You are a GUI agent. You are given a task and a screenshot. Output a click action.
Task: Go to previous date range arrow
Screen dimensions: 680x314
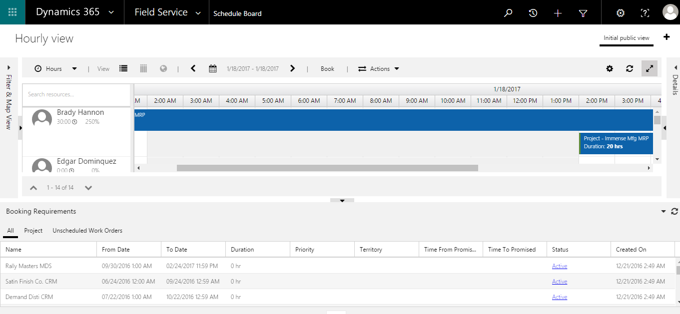point(193,68)
